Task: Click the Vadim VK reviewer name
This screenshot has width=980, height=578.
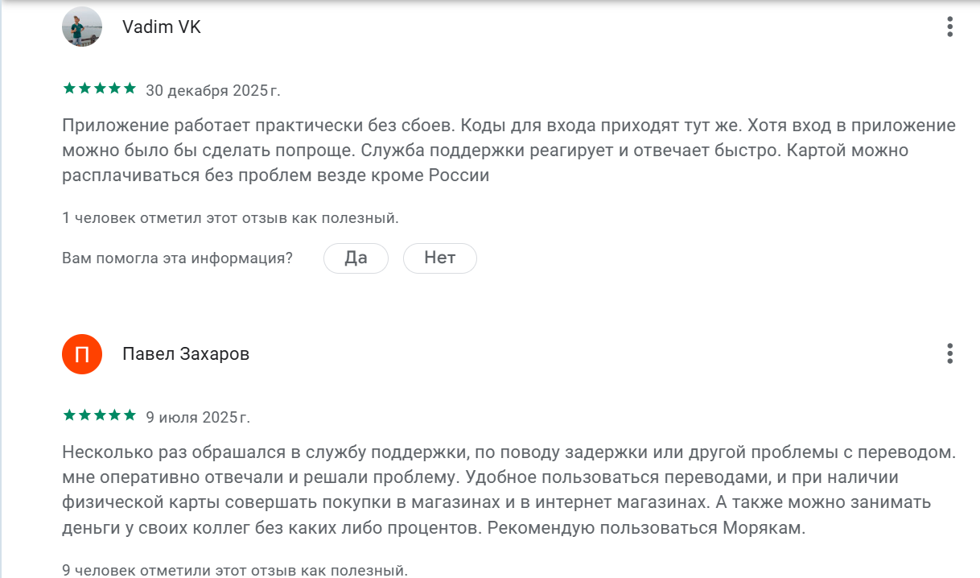Action: pos(162,27)
